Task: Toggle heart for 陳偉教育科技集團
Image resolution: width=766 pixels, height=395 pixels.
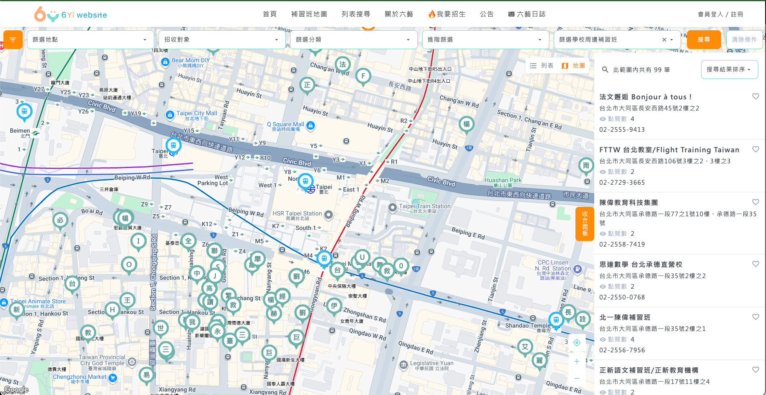Action: 756,202
